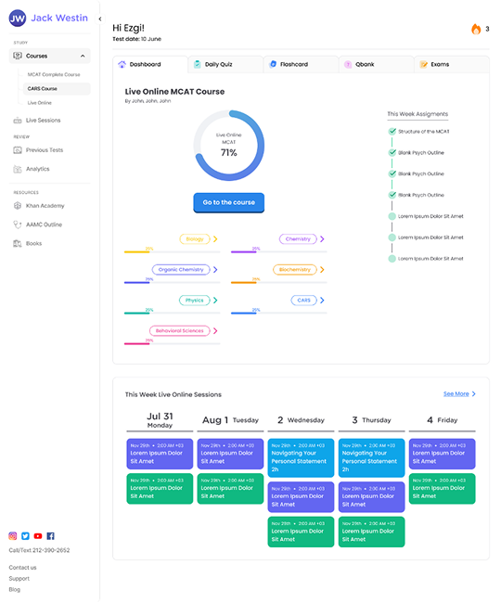Switch to the Daily Quiz tab
Viewport: 501px width, 603px height.
point(225,65)
